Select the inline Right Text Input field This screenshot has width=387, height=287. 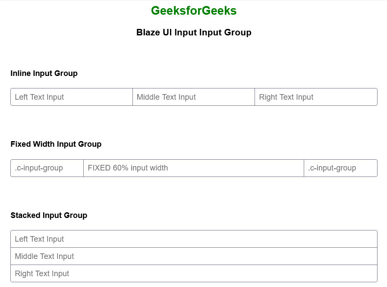316,97
